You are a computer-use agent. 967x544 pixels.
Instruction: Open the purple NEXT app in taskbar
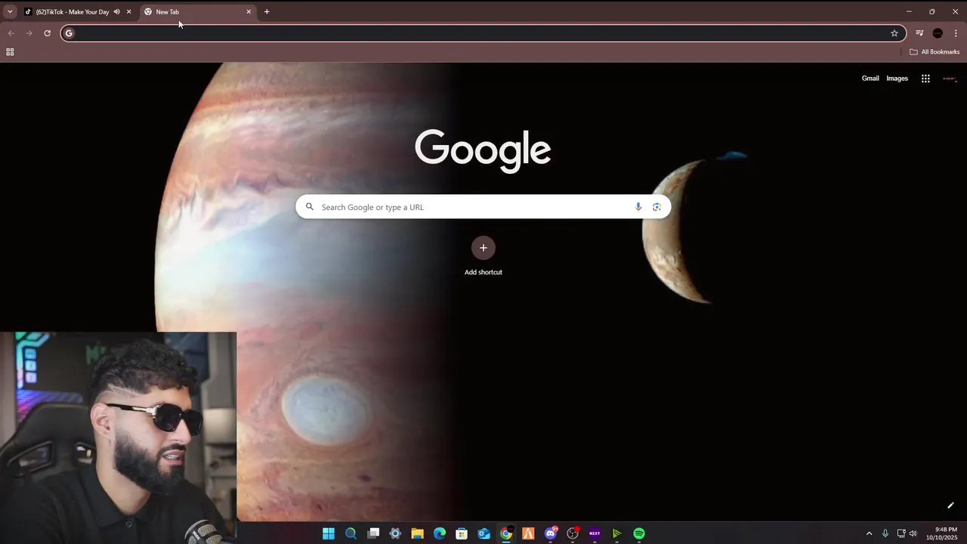click(595, 533)
